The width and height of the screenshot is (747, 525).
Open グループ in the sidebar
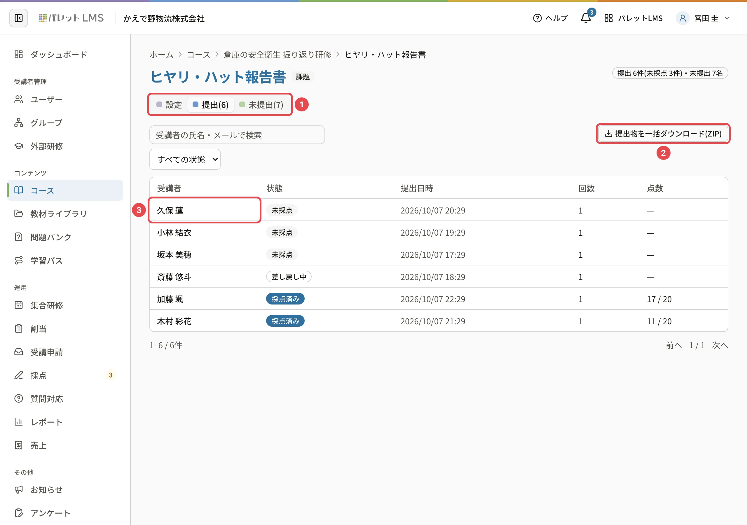click(65, 123)
